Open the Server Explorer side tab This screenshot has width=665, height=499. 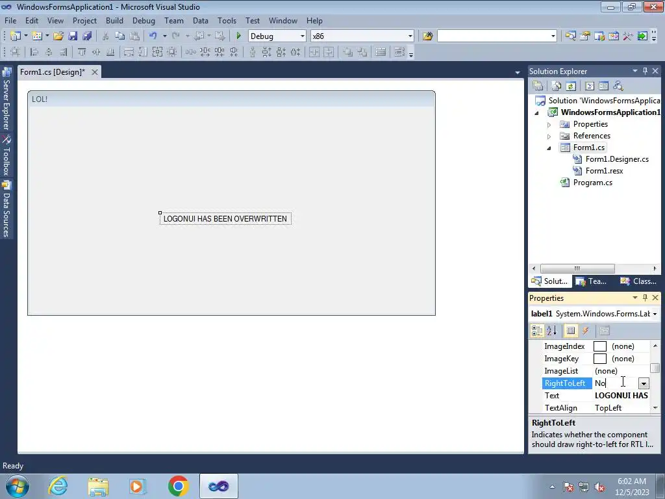tap(6, 99)
